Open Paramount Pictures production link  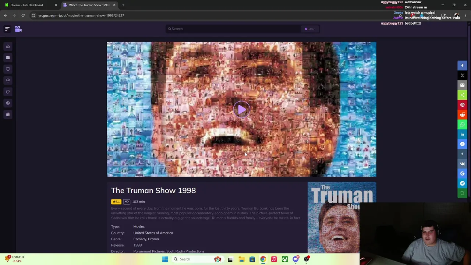[x=149, y=251]
